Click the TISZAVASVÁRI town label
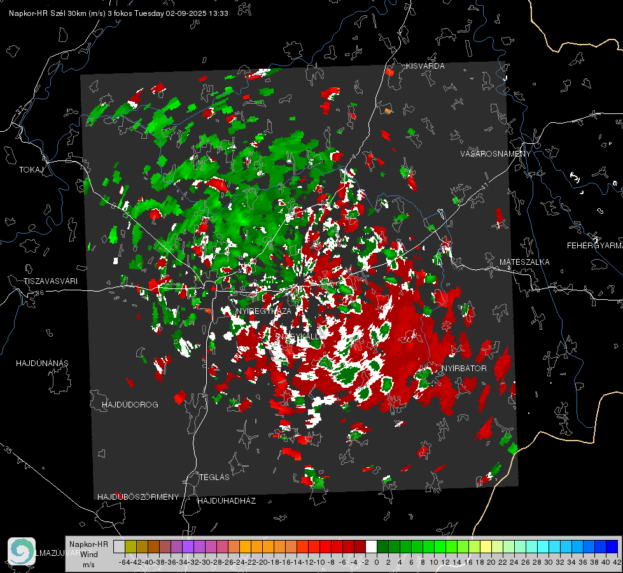This screenshot has height=573, width=623. tap(51, 281)
